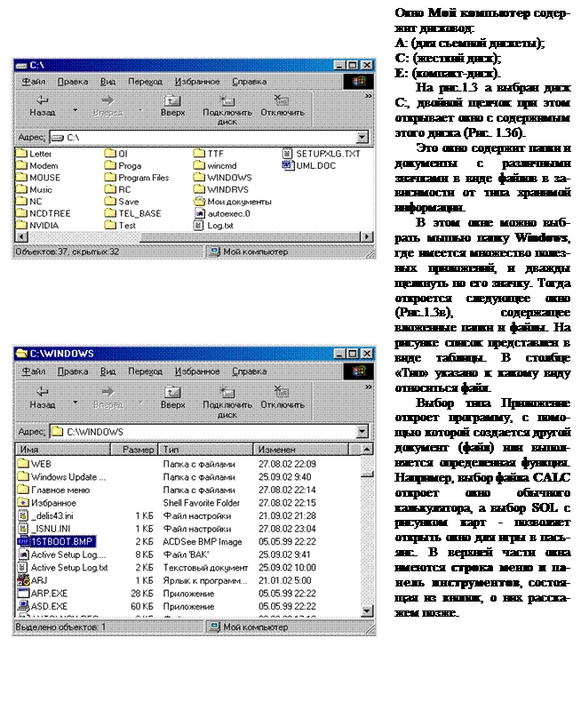Click the Windows logo throbber in the C:\WINDOWS window

pos(358,371)
